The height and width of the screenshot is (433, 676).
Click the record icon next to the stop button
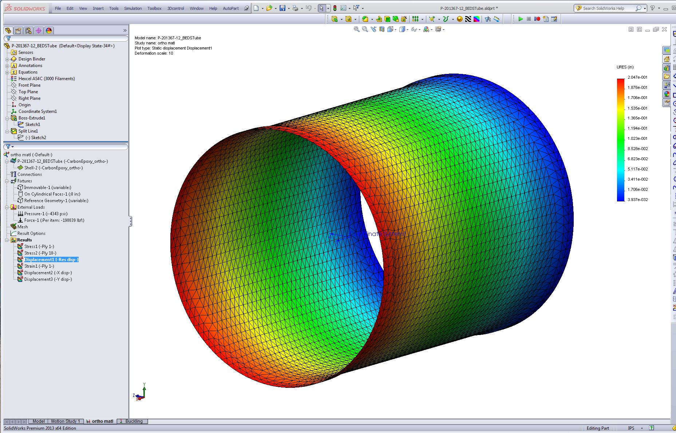(x=537, y=19)
